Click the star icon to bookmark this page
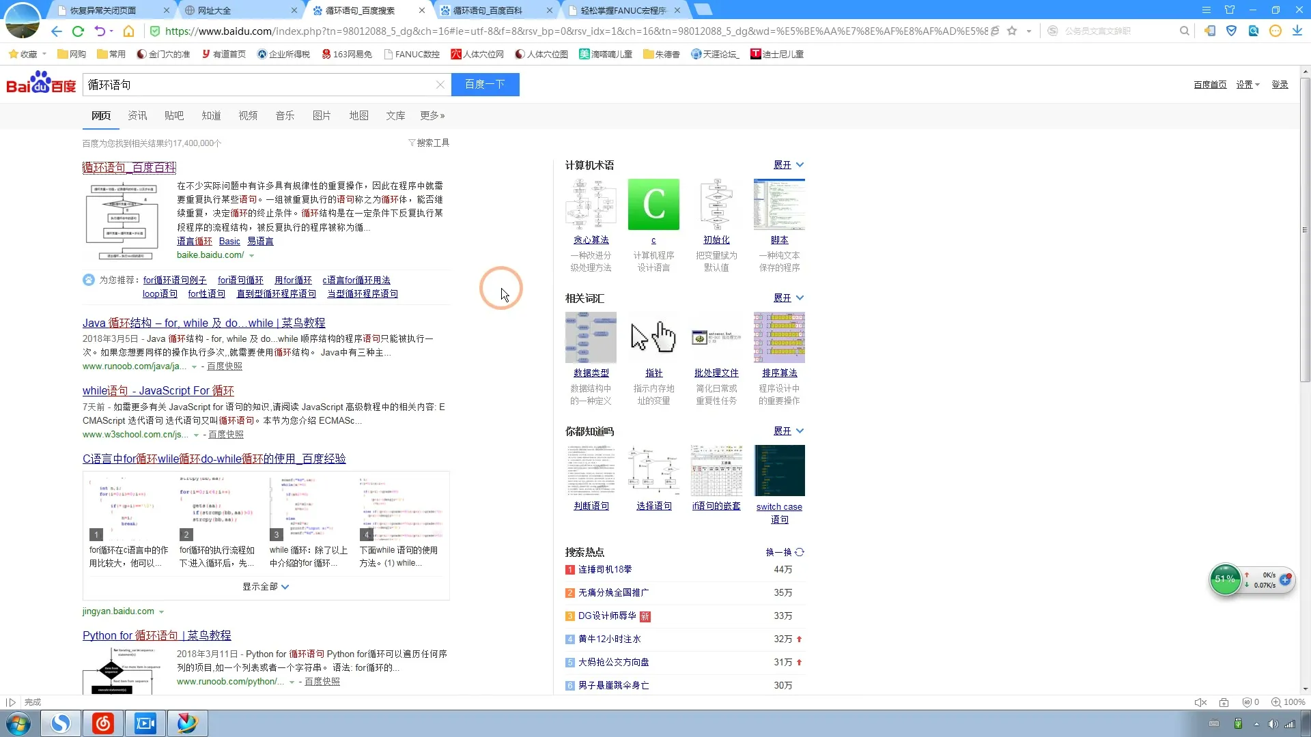Viewport: 1311px width, 737px height. (1013, 31)
